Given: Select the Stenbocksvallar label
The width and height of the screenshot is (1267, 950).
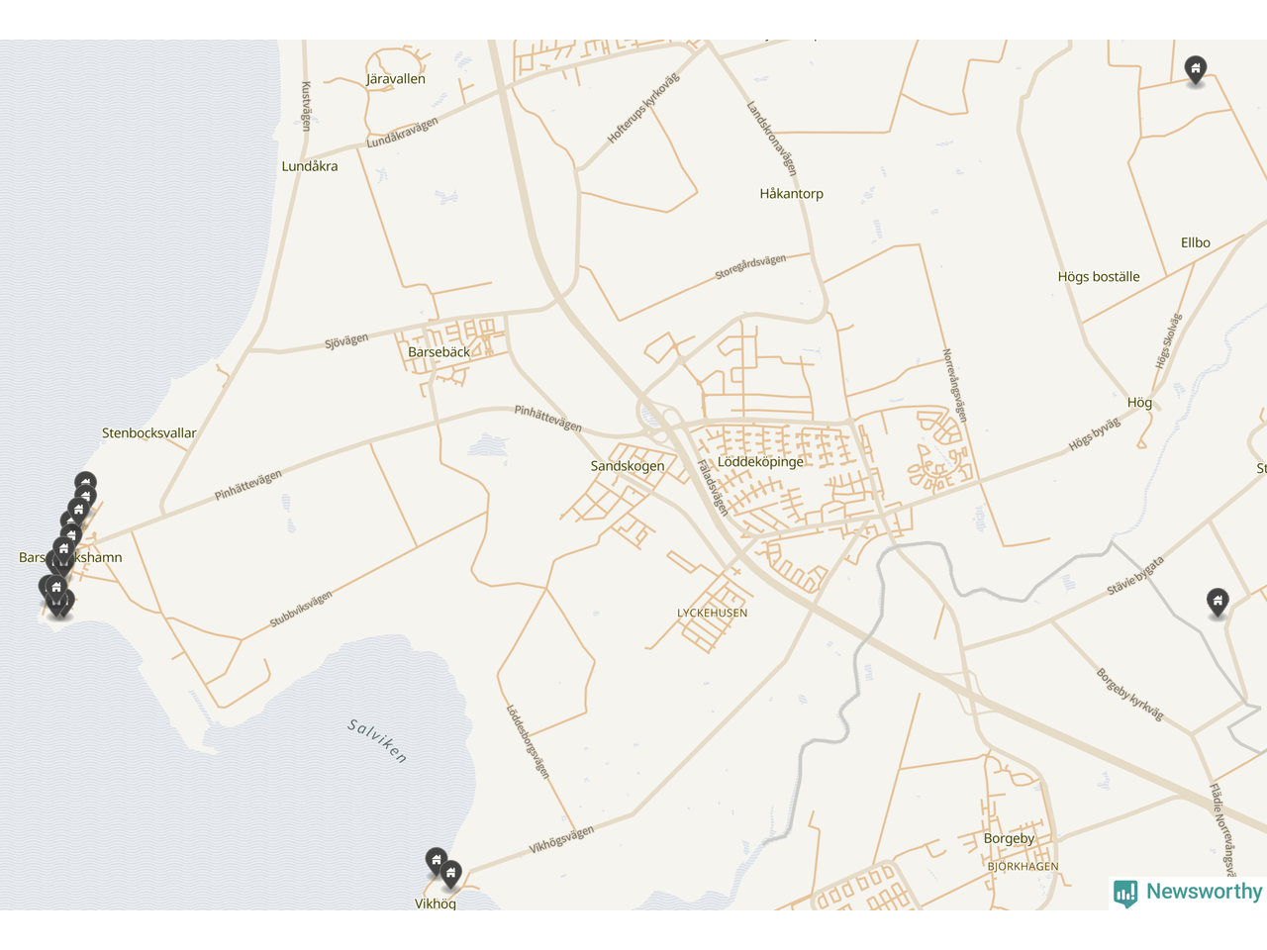Looking at the screenshot, I should [149, 433].
